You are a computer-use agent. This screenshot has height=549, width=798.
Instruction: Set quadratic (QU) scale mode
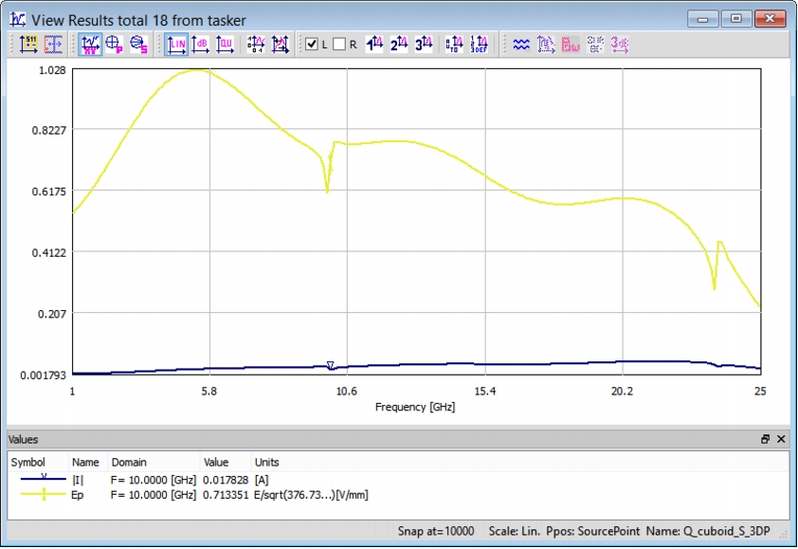[225, 45]
